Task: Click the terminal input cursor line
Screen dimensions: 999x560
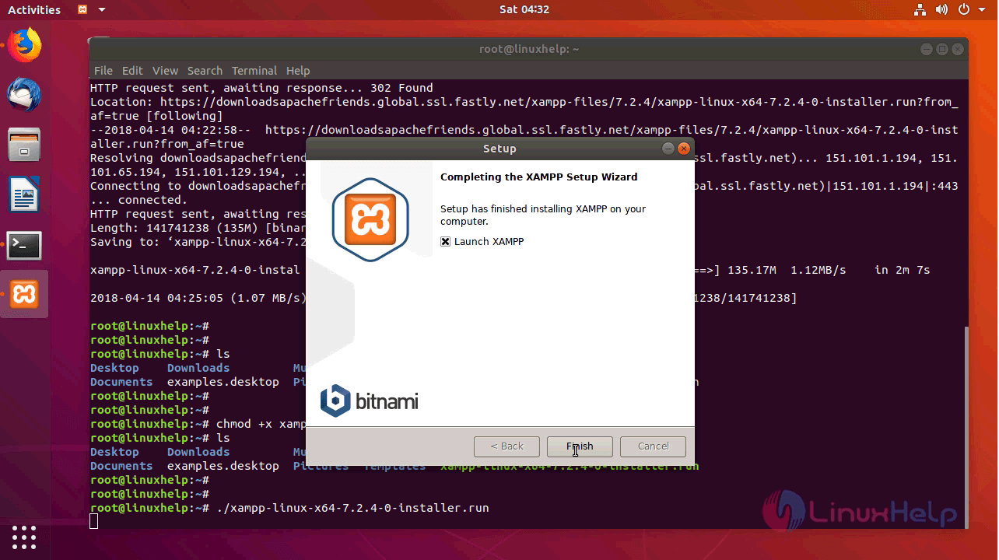Action: click(x=94, y=521)
